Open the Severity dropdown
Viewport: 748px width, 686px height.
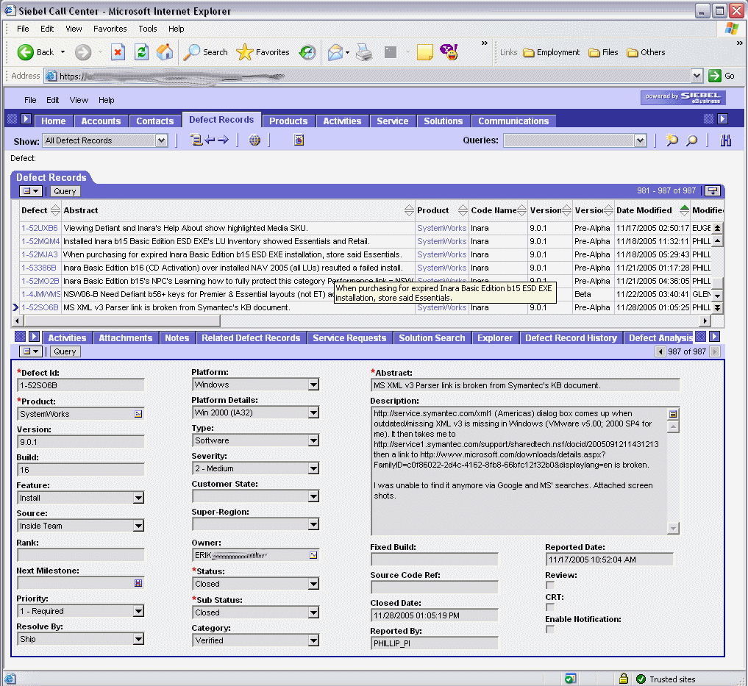click(x=313, y=468)
